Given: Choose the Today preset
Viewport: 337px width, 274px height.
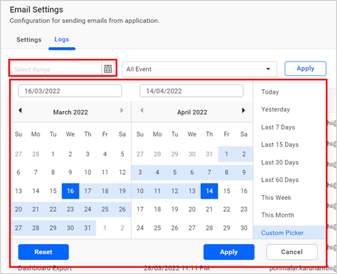Looking at the screenshot, I should tap(270, 92).
